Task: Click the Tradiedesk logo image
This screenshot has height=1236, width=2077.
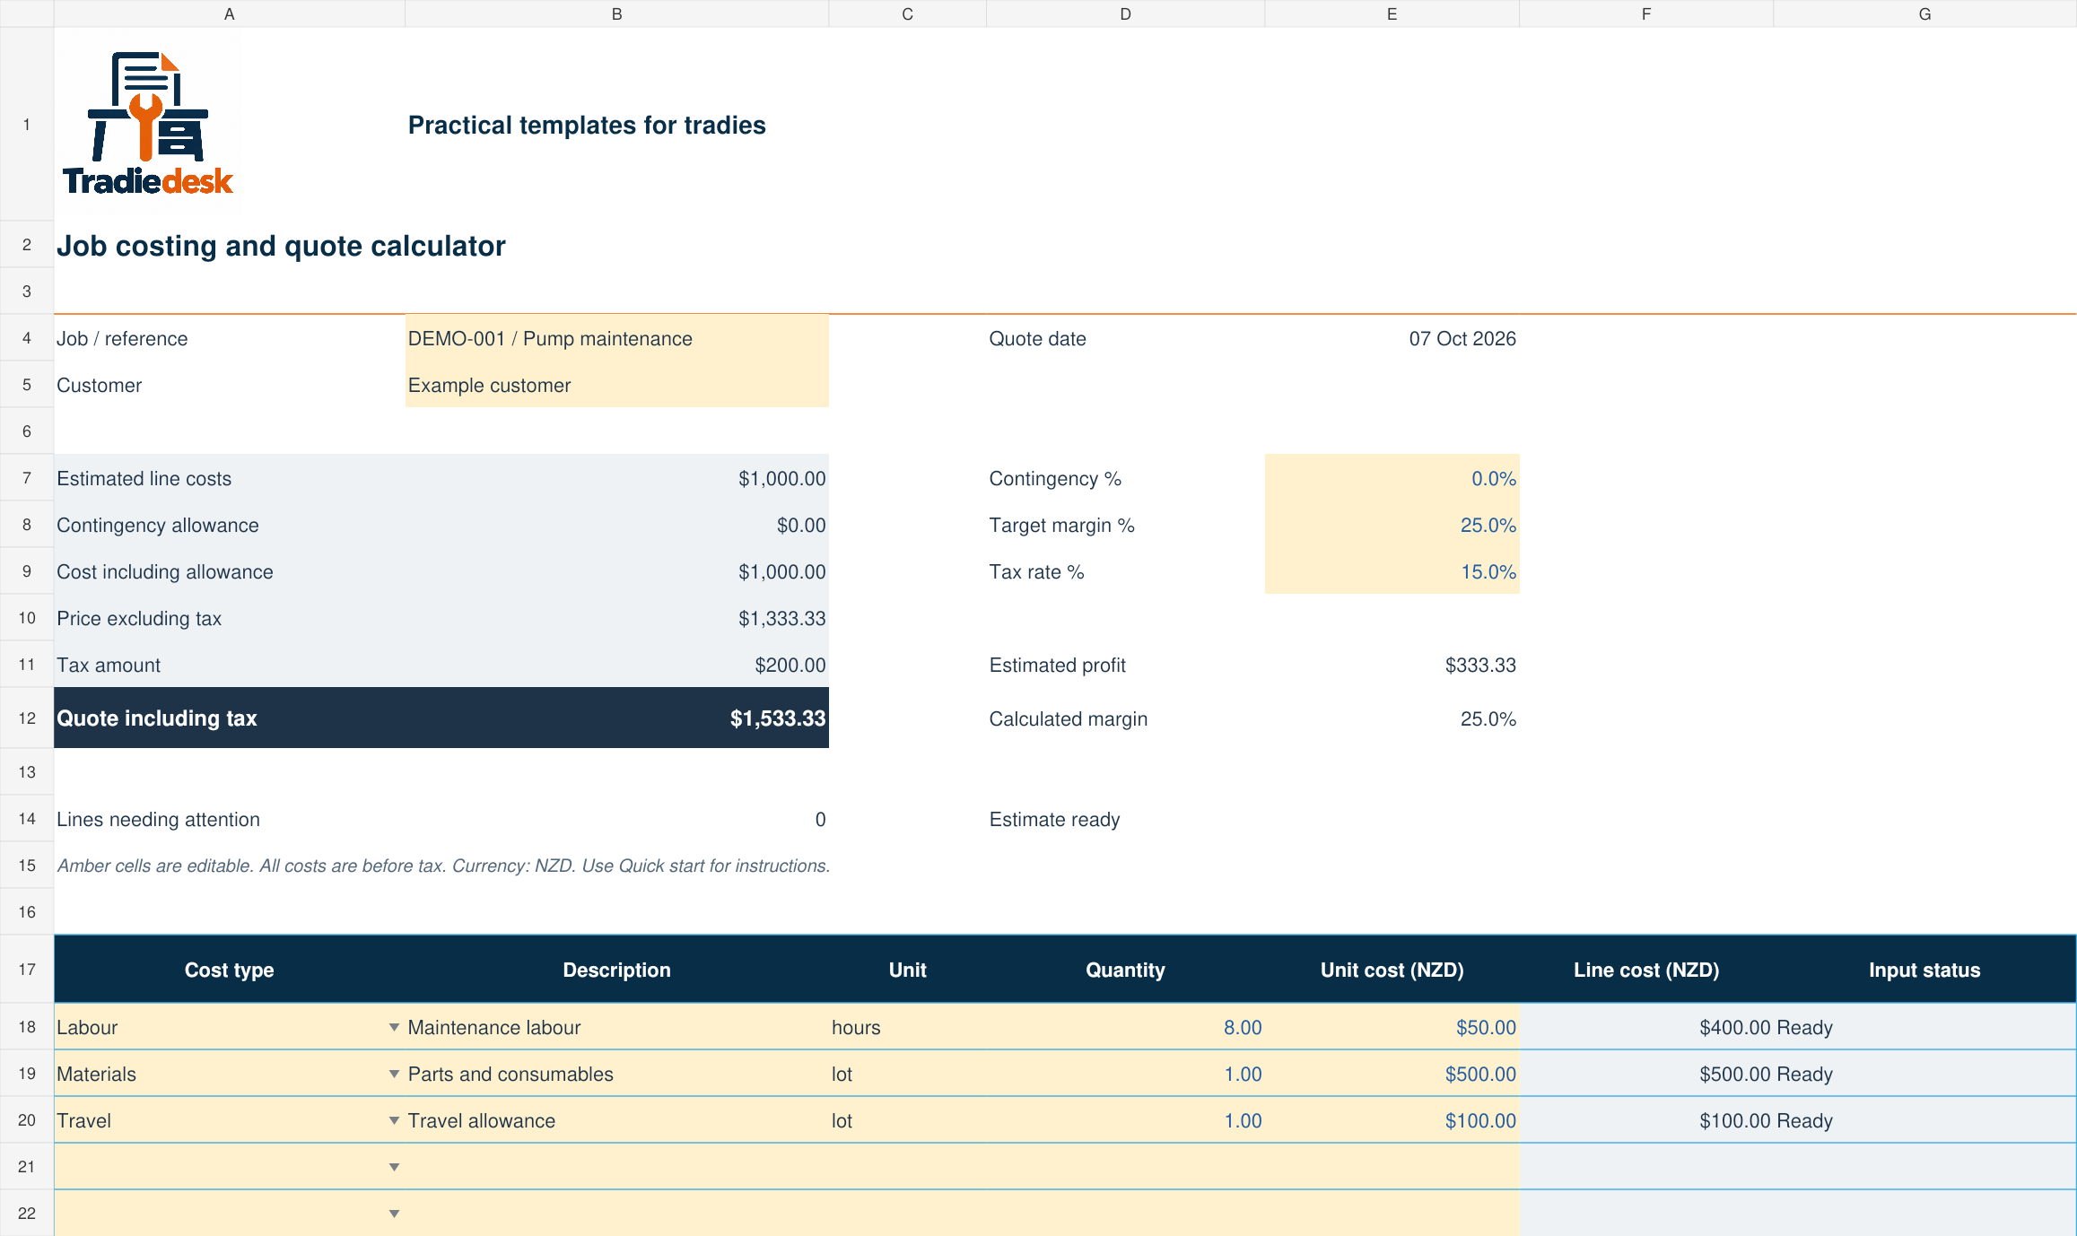Action: click(x=148, y=124)
